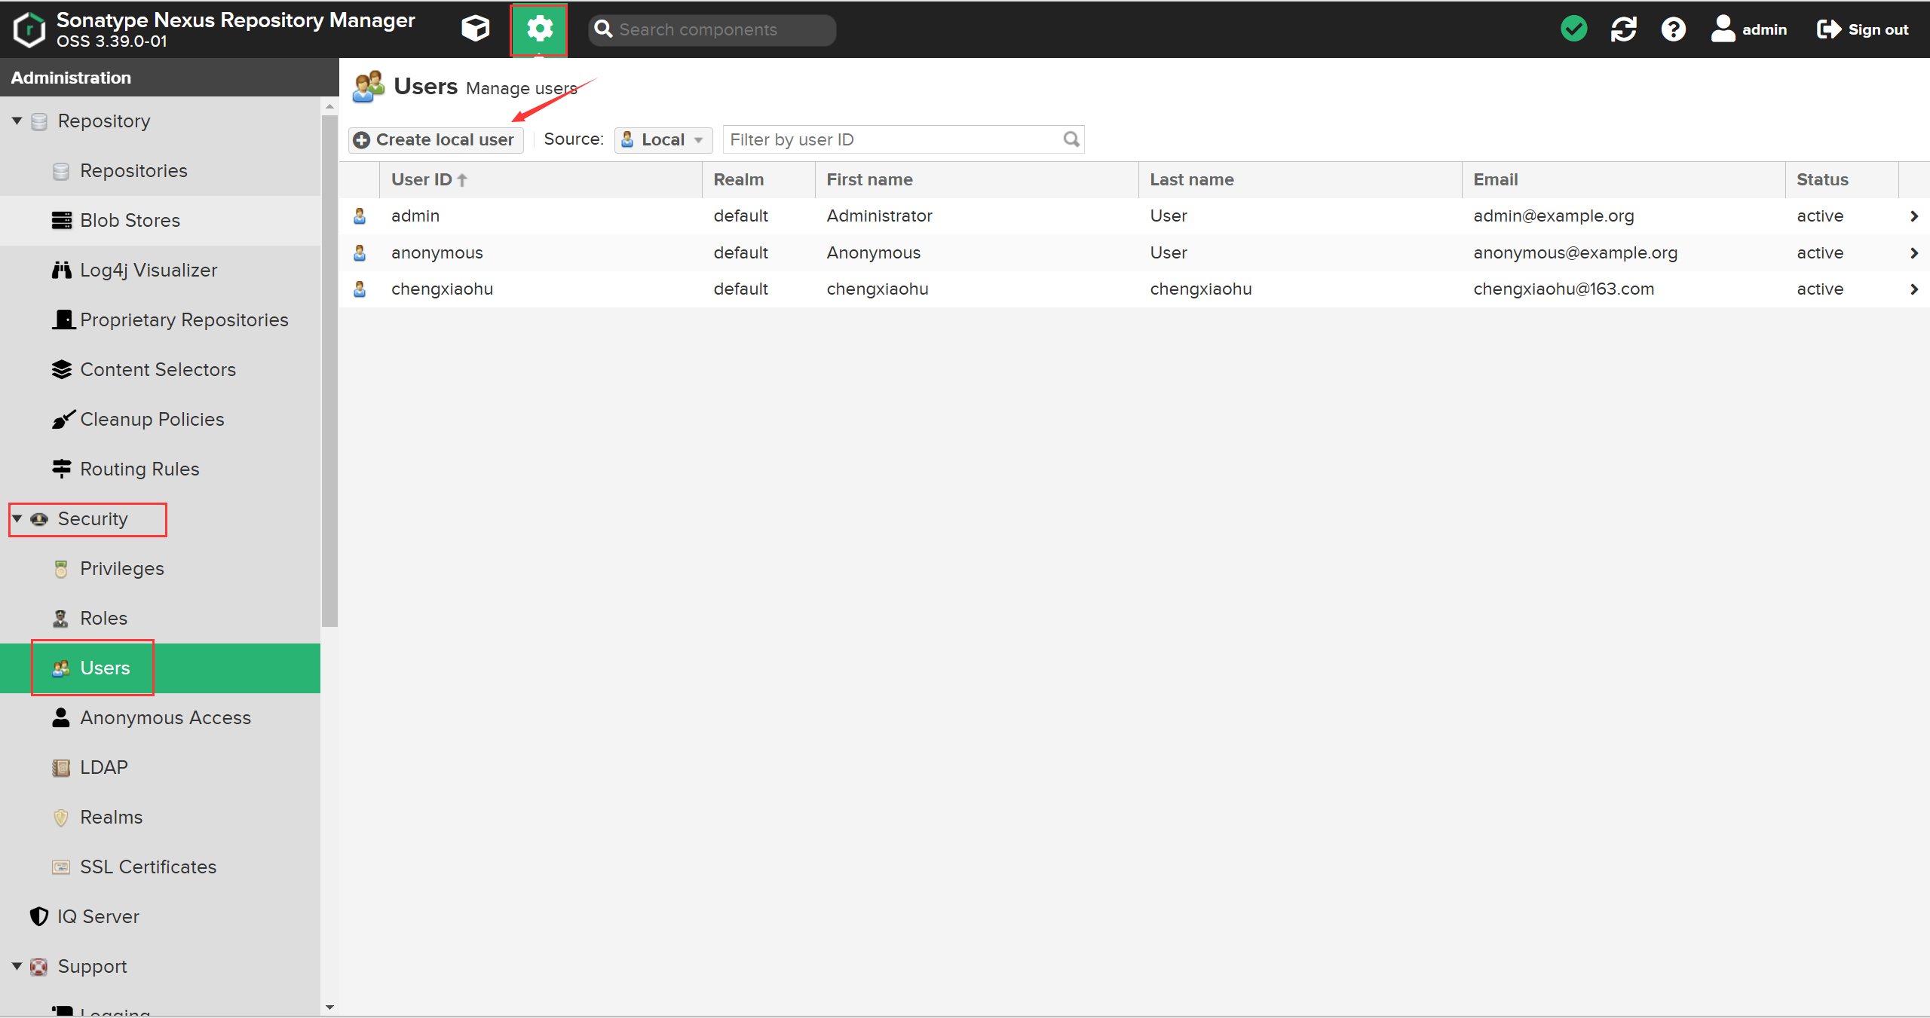This screenshot has height=1018, width=1930.
Task: Click the search magnifier in user filter
Action: tap(1071, 139)
